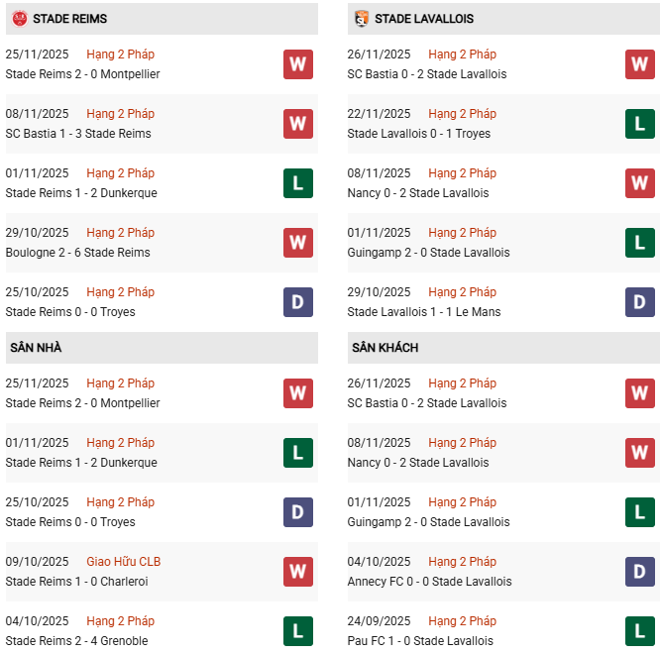Select L badge for Stade Reims 2-4 Grenoble
Image resolution: width=660 pixels, height=655 pixels.
[x=298, y=631]
